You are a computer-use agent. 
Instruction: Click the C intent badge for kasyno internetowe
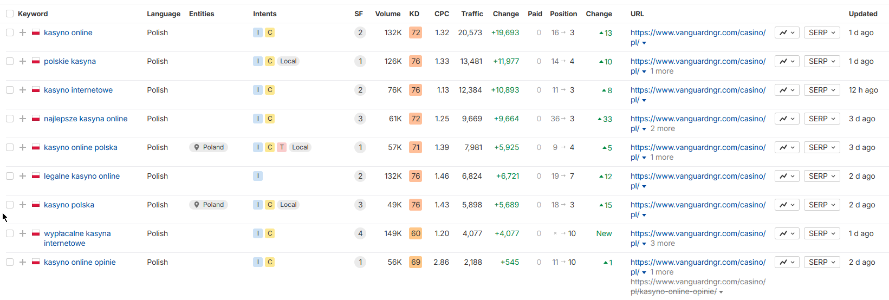click(270, 90)
